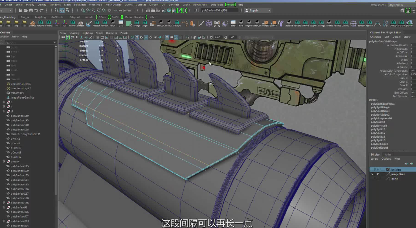This screenshot has height=228, width=416.
Task: Select imagePlaneGunSide in Outliner
Action: [x=22, y=98]
